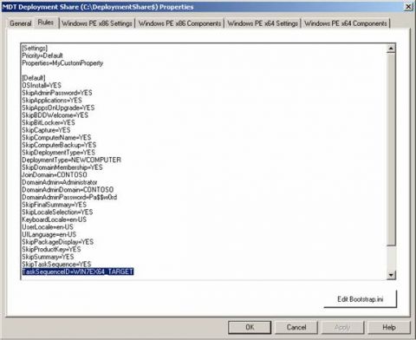Open Windows PE x86 Settings tab
The image size is (416, 340).
pyautogui.click(x=97, y=23)
